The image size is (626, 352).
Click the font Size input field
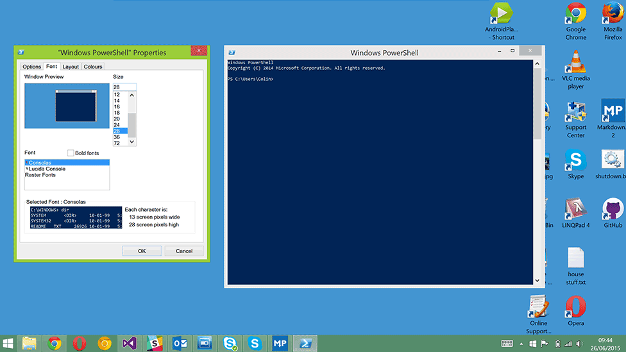click(x=124, y=87)
